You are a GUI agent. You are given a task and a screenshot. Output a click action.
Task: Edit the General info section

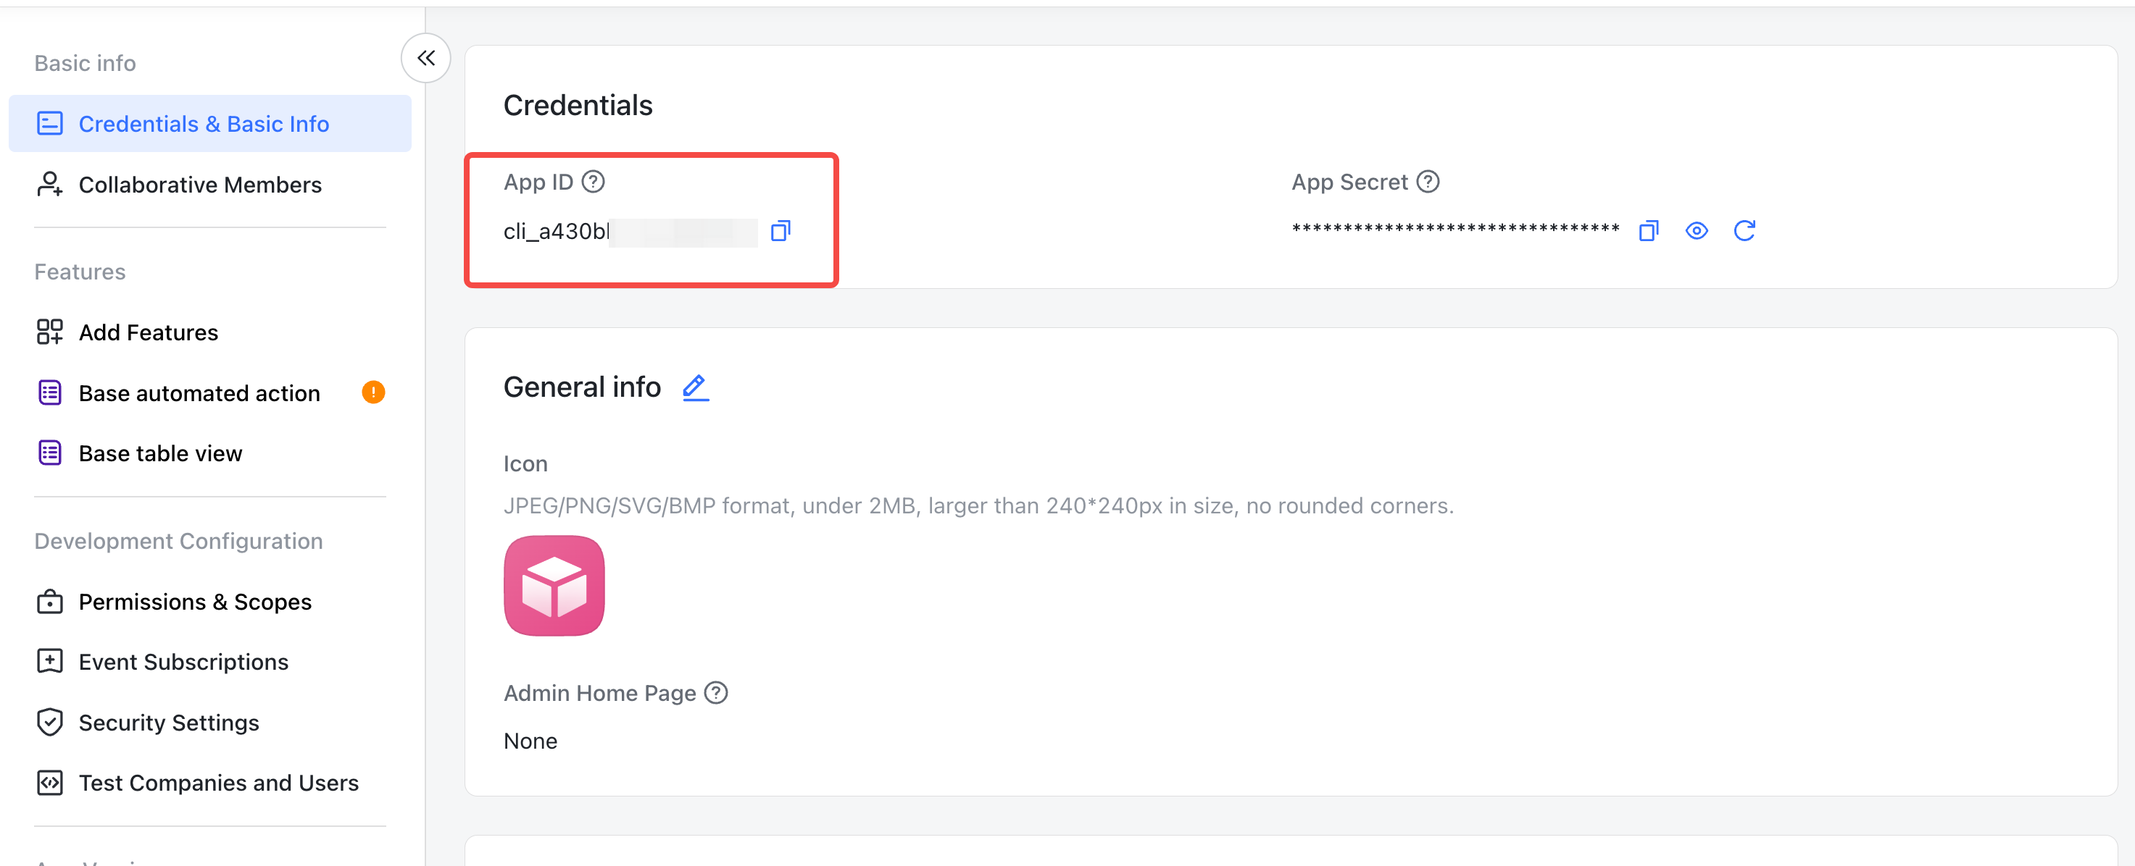tap(696, 387)
